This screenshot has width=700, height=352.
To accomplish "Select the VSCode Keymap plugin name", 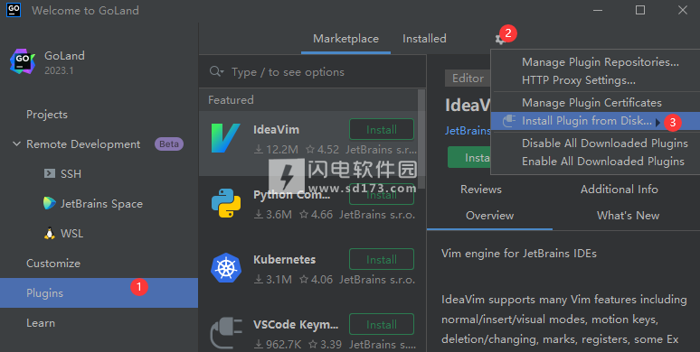I will (x=296, y=325).
